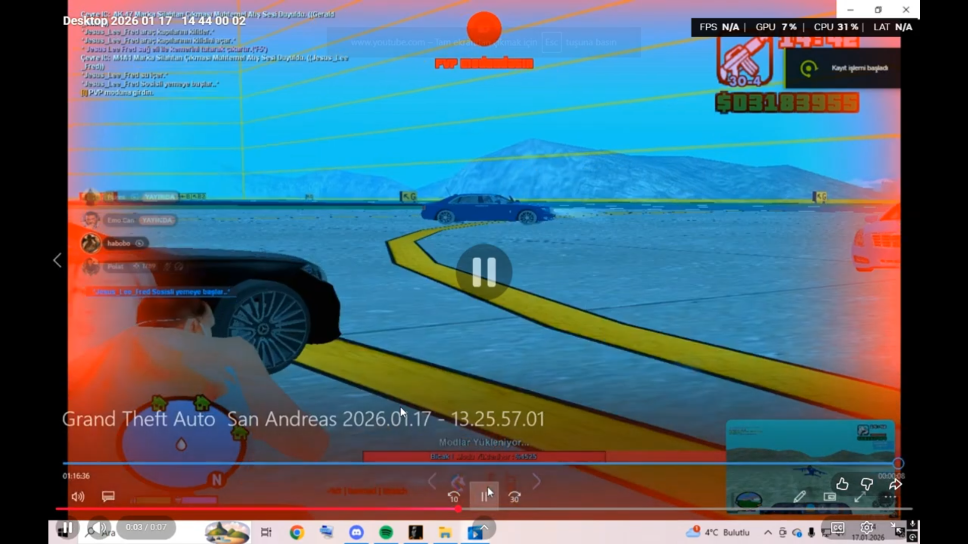Click the left chevron above the rewind button
This screenshot has width=968, height=544.
tap(432, 481)
